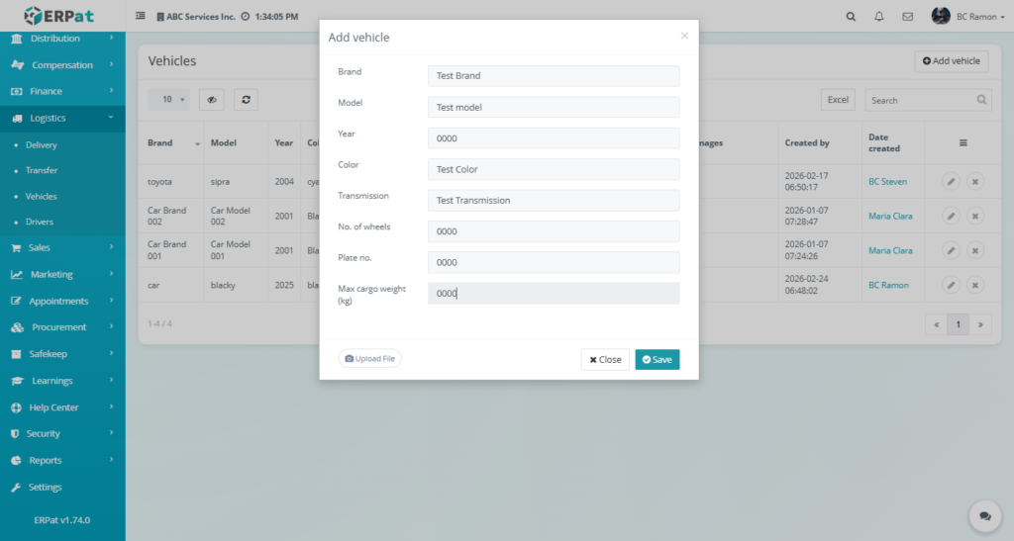Expand the Learnings sidebar menu
1014x541 pixels.
tap(62, 381)
